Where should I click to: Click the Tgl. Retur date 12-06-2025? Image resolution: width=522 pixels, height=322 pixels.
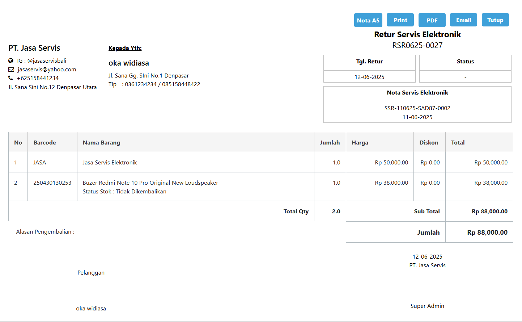(x=369, y=77)
